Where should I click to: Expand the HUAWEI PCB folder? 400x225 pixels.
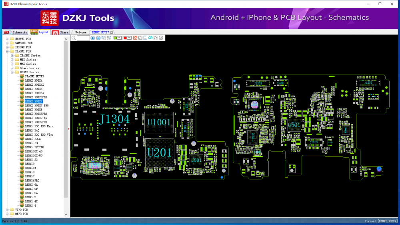click(7, 39)
